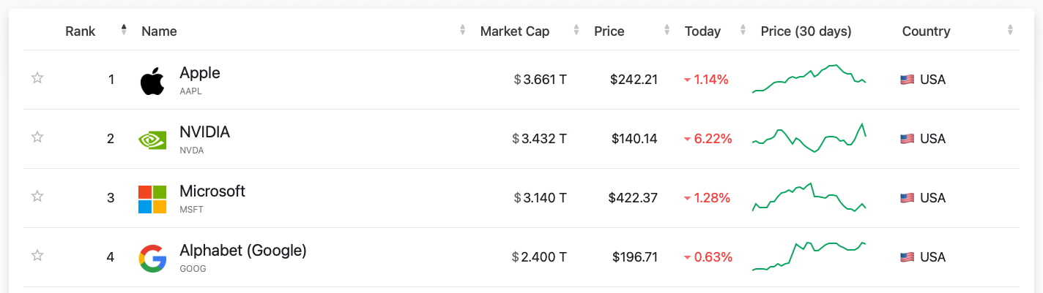Click the USA flag in the Microsoft row
This screenshot has height=293, width=1043.
(x=907, y=198)
